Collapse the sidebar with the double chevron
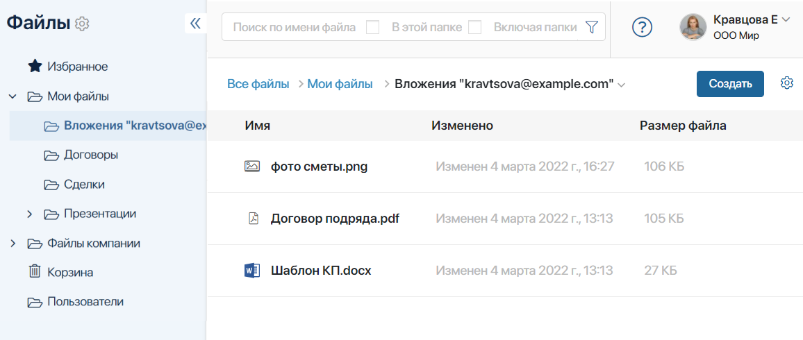Viewport: 803px width, 340px height. [195, 24]
